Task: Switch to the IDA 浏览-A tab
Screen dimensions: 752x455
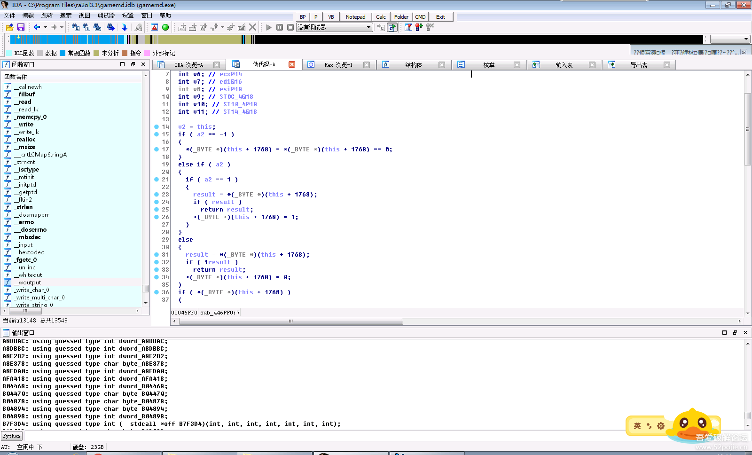Action: click(188, 65)
